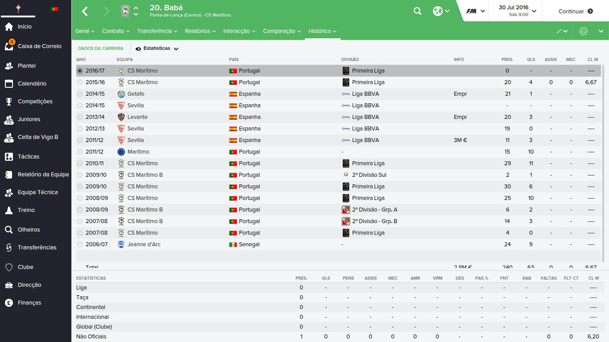Select the 2006/07 Jeanne d'Arc radio button

tap(80, 244)
